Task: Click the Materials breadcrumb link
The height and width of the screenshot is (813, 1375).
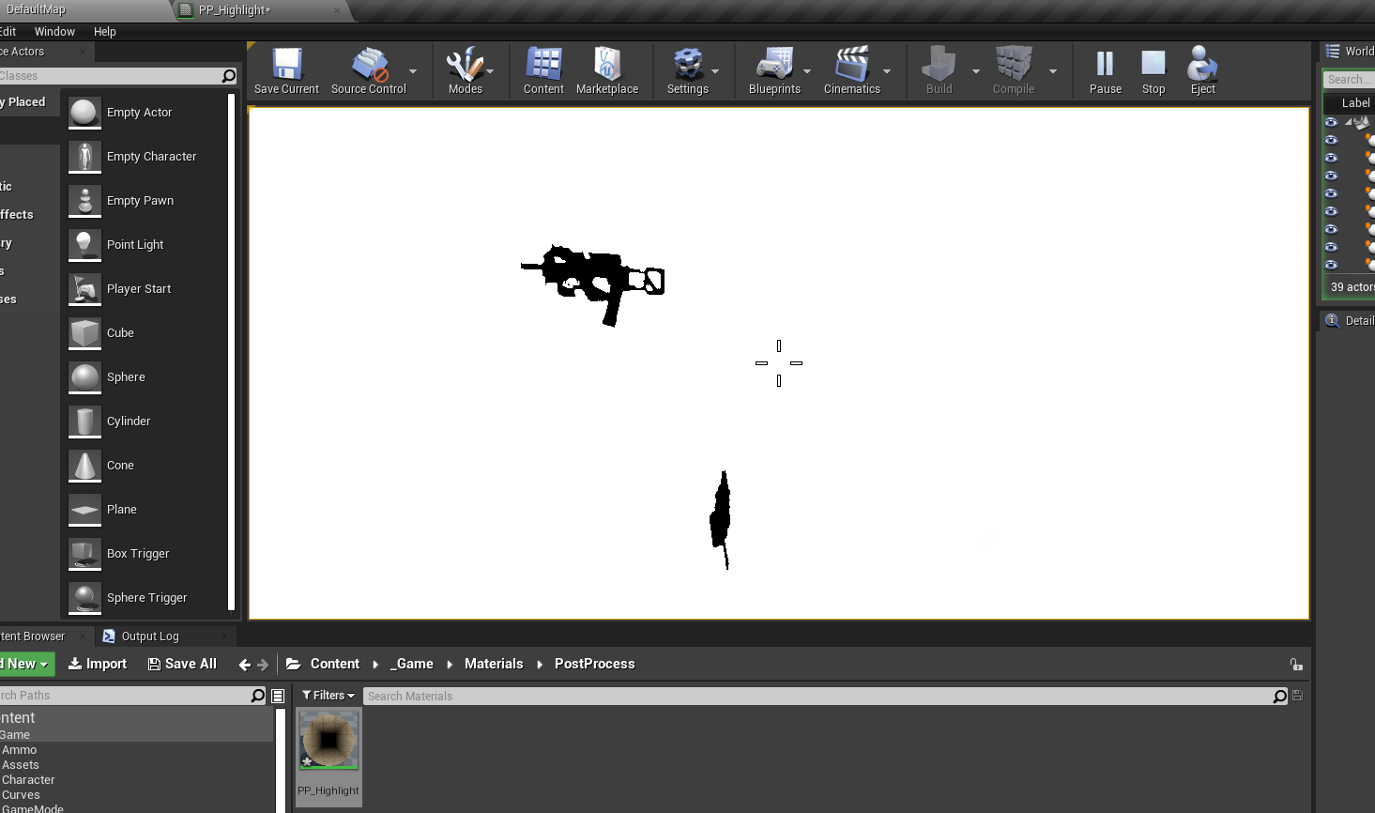Action: [494, 664]
